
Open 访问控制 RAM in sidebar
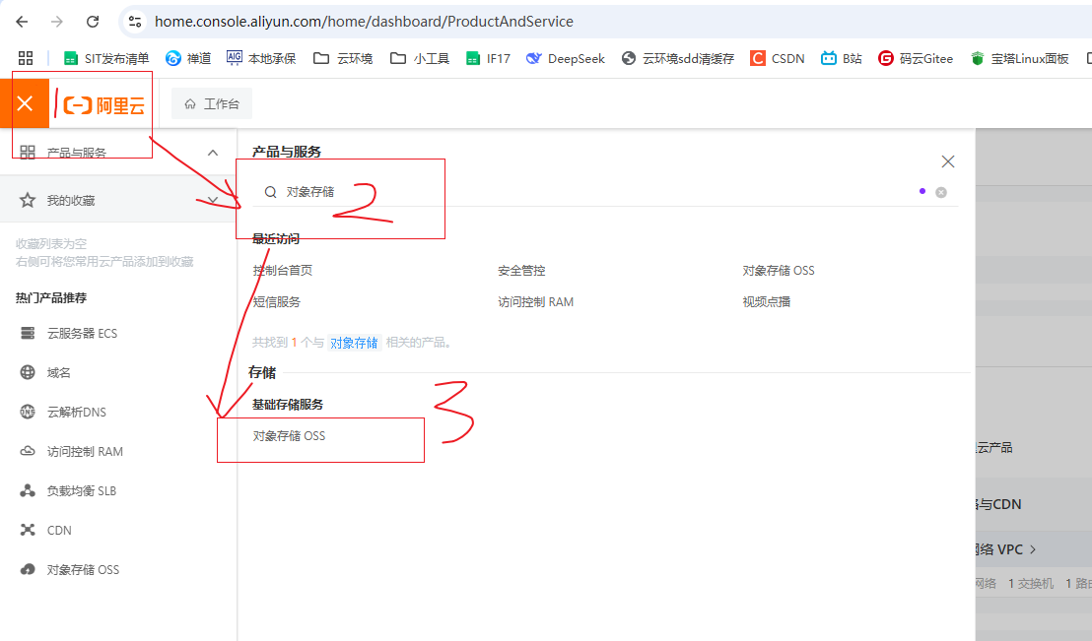(85, 452)
